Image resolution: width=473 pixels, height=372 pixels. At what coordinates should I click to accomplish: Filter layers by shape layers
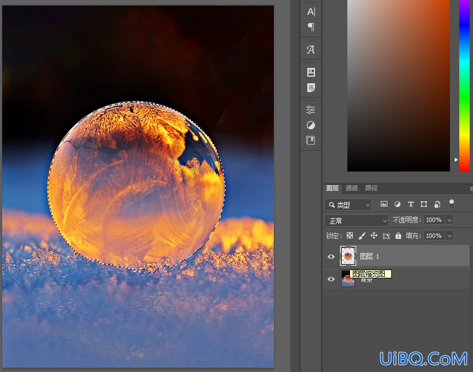tap(424, 204)
